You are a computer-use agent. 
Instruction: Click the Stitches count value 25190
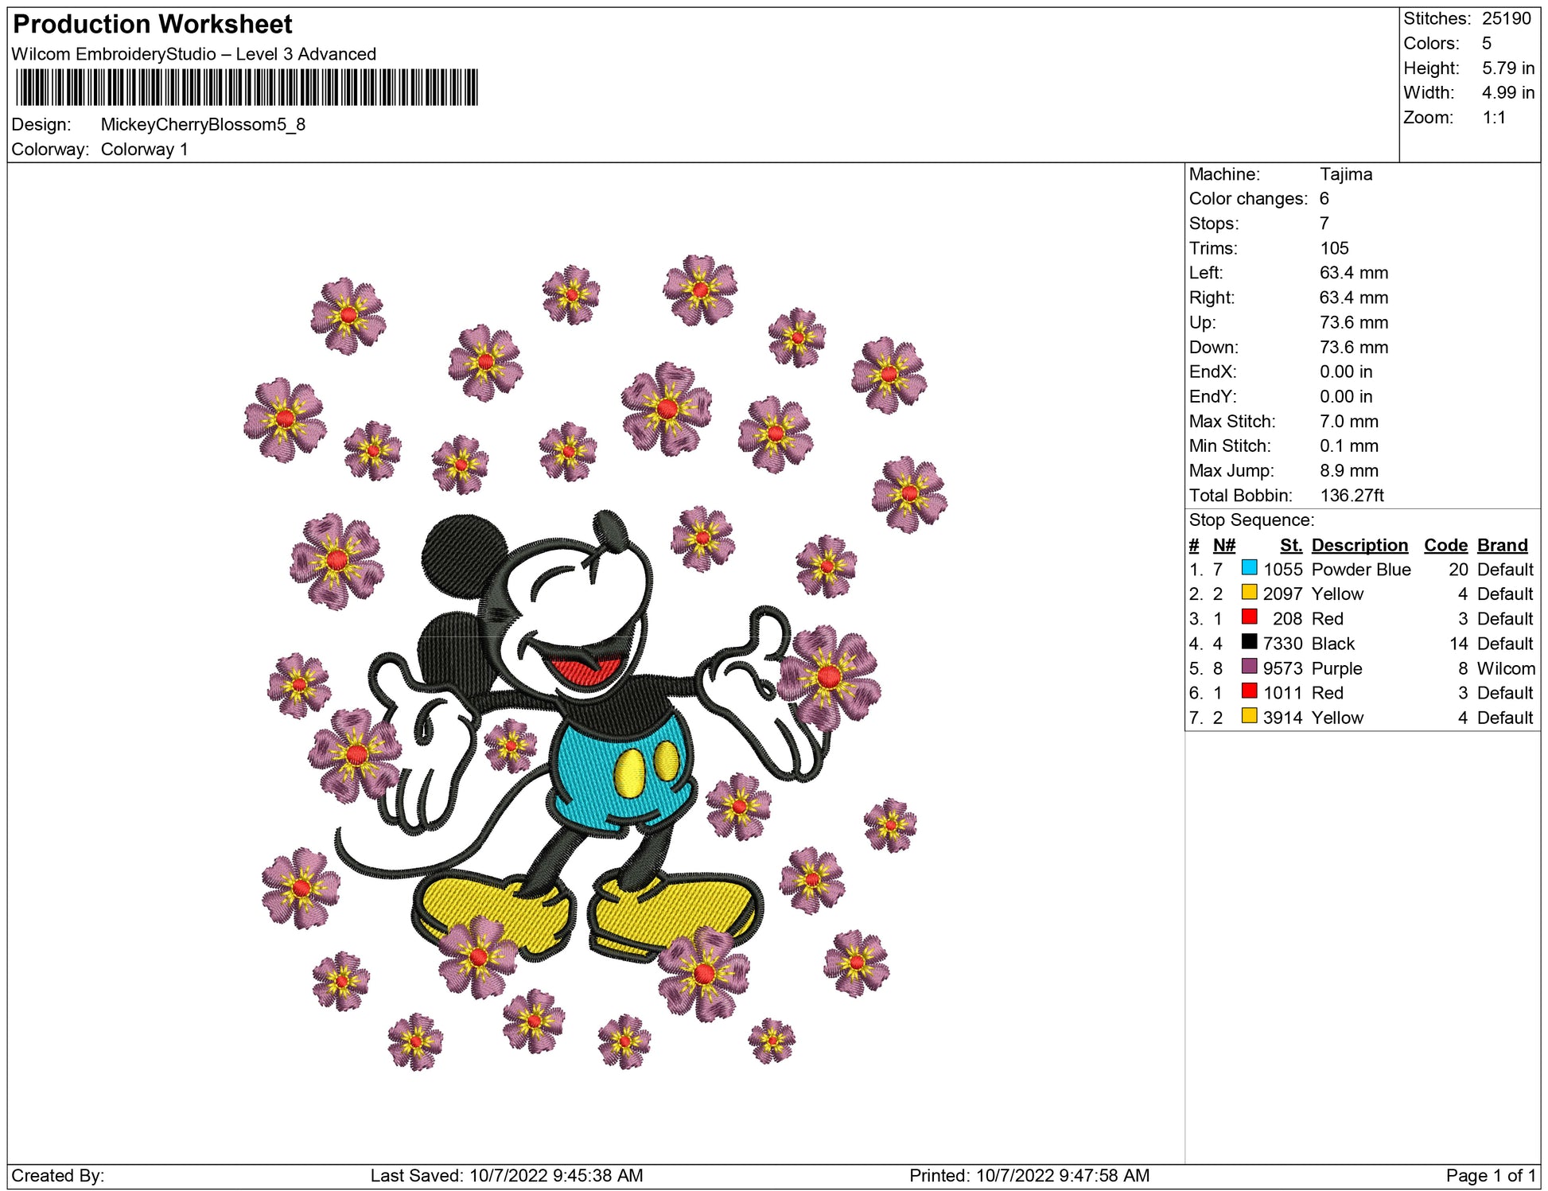coord(1506,18)
